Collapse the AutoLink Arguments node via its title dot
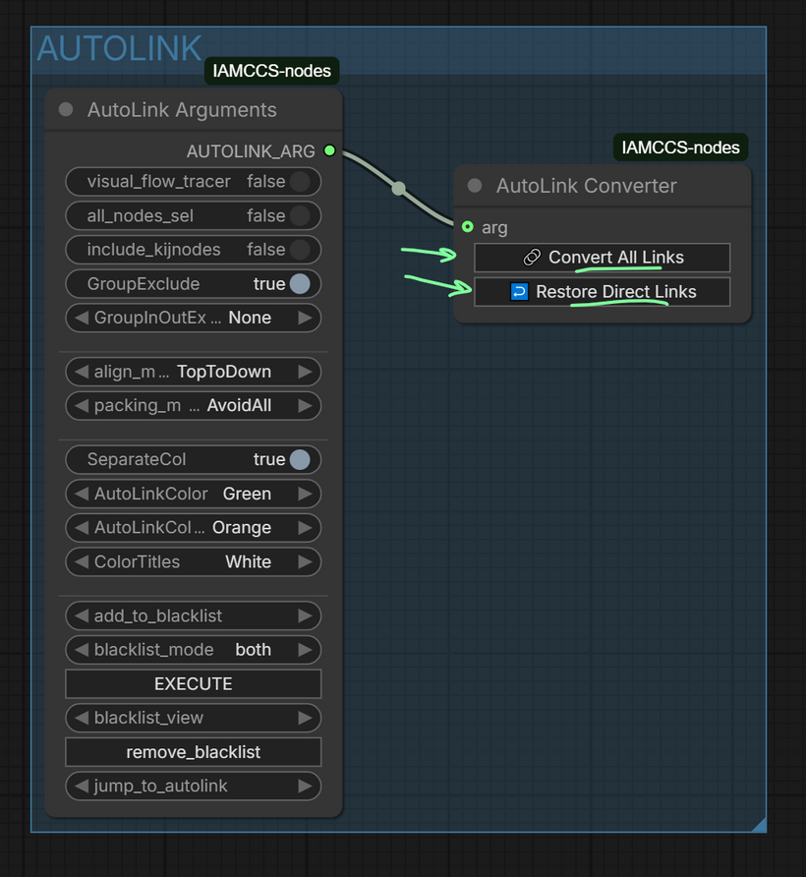The height and width of the screenshot is (877, 806). (66, 110)
